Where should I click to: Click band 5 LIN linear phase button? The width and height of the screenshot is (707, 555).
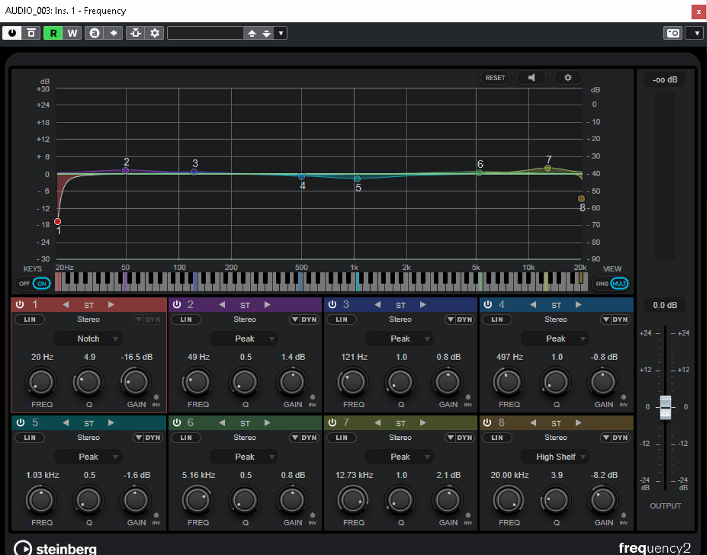29,438
